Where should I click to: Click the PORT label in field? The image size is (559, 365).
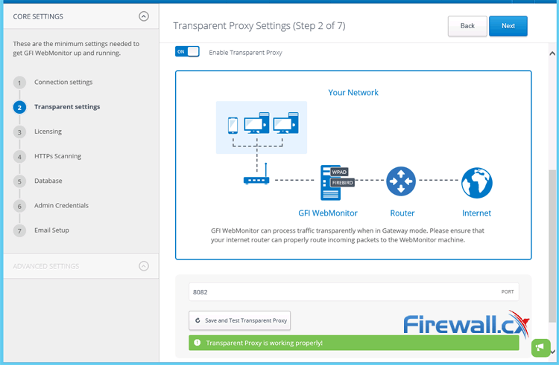pos(508,292)
